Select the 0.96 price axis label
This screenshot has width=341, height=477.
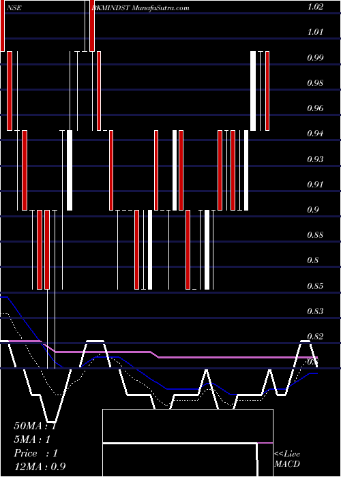click(x=315, y=108)
